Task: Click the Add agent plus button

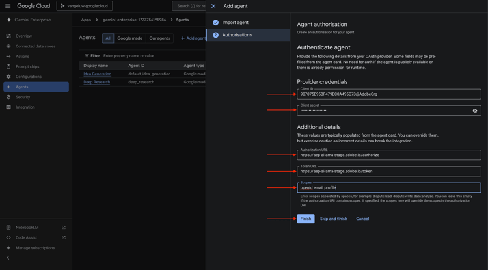Action: tap(193, 38)
